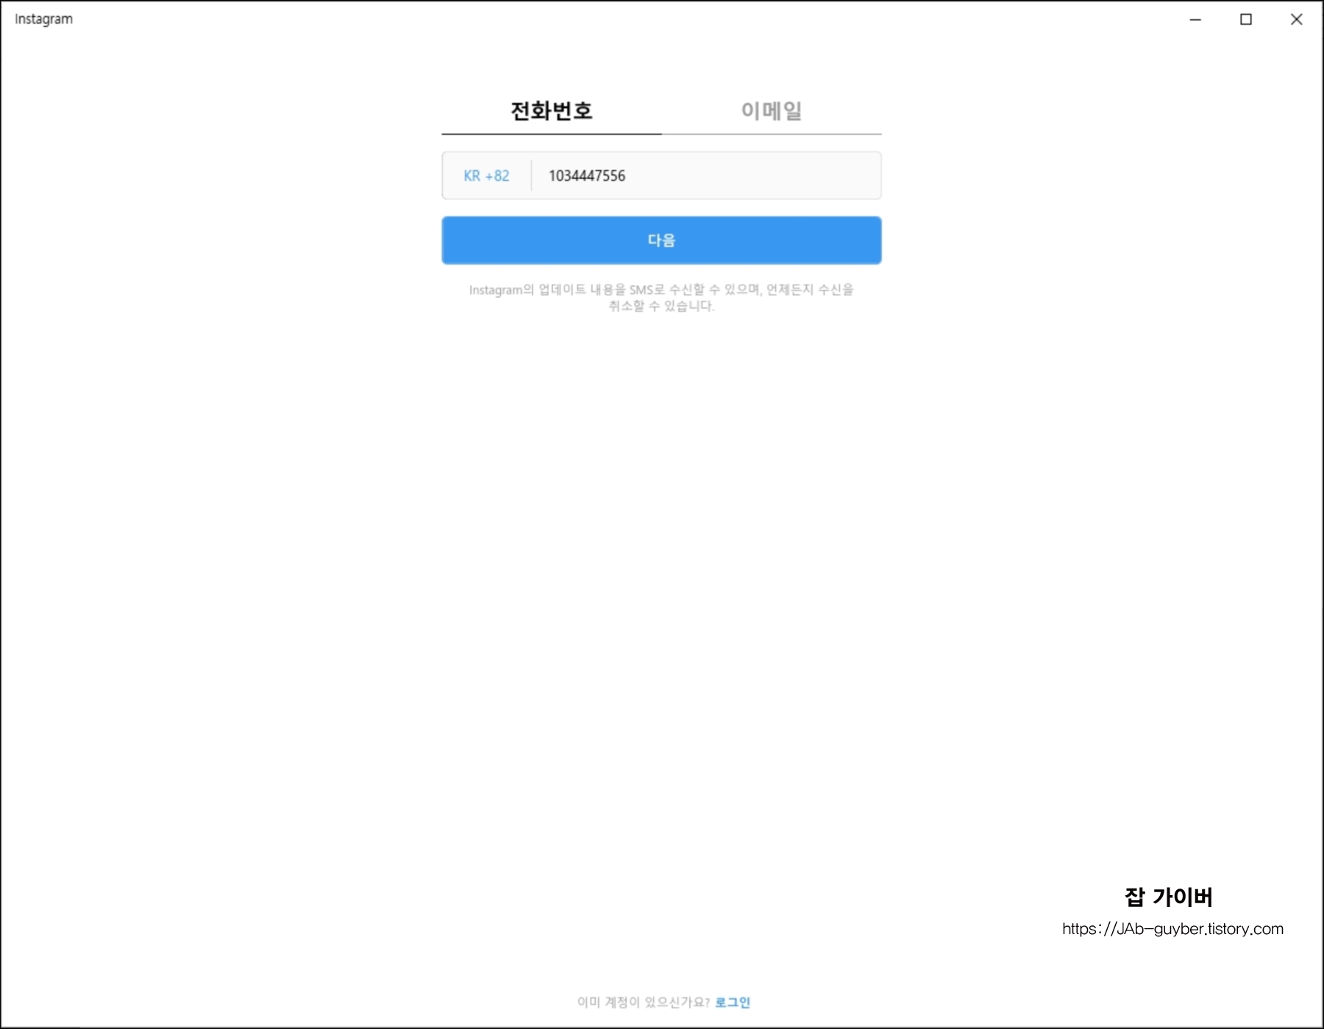Switch to the 이메일 tab
Screen dimensions: 1324x1029
click(x=772, y=111)
